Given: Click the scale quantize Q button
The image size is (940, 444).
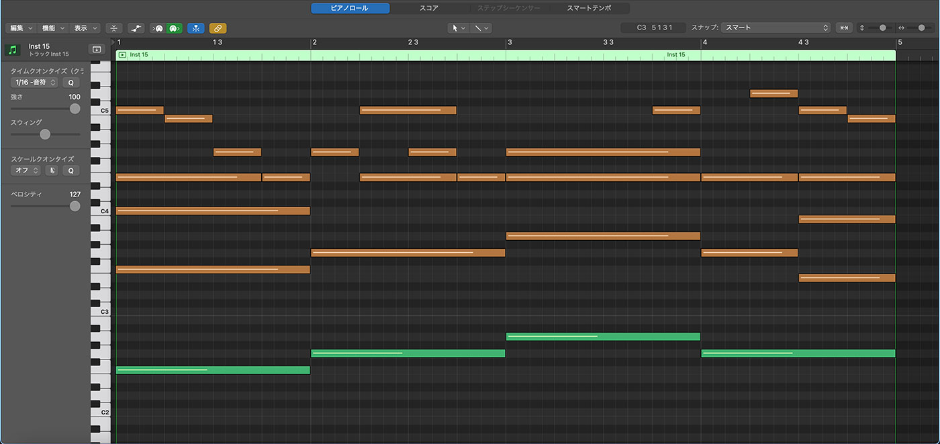Looking at the screenshot, I should (71, 170).
